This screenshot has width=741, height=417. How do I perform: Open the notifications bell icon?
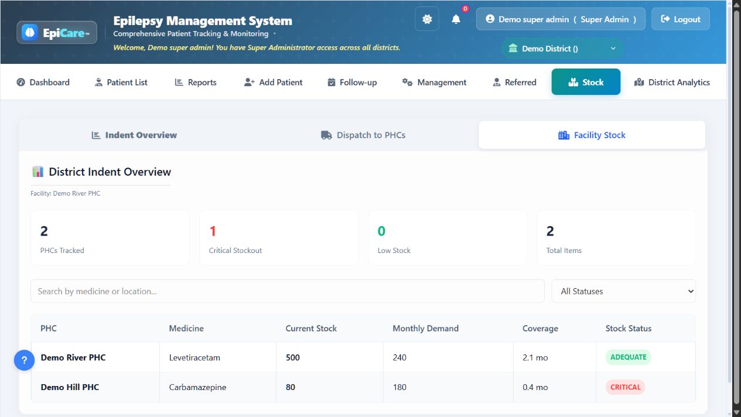[x=456, y=19]
